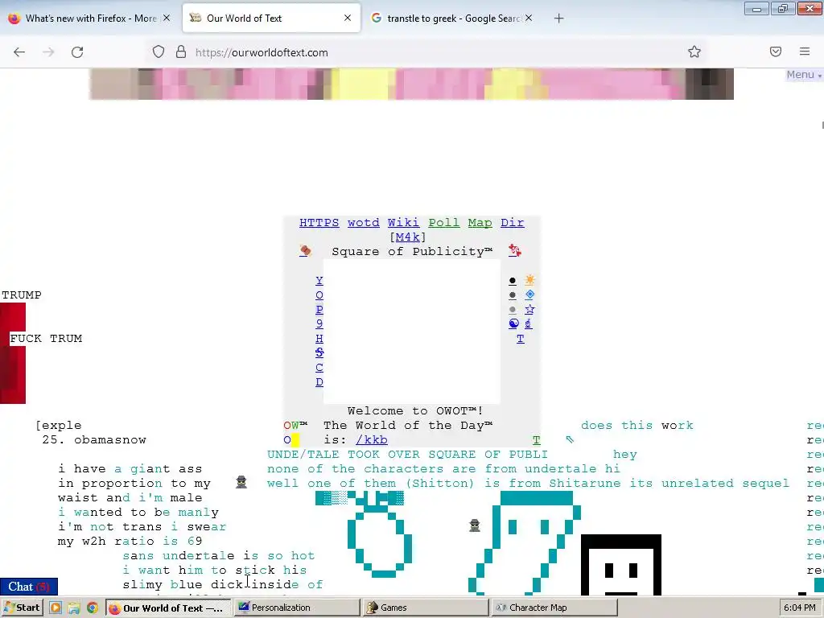Open the Save to Pocket icon
Screen dimensions: 824x618
(776, 51)
